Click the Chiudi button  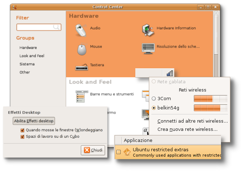(93, 150)
